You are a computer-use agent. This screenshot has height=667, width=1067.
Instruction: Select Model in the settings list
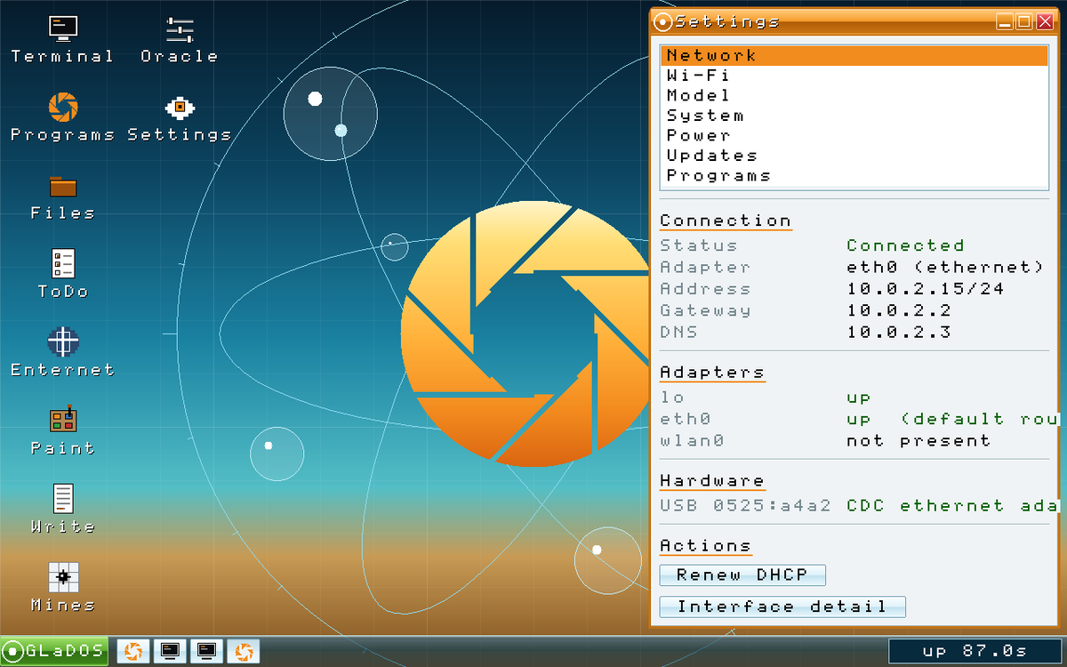point(854,95)
